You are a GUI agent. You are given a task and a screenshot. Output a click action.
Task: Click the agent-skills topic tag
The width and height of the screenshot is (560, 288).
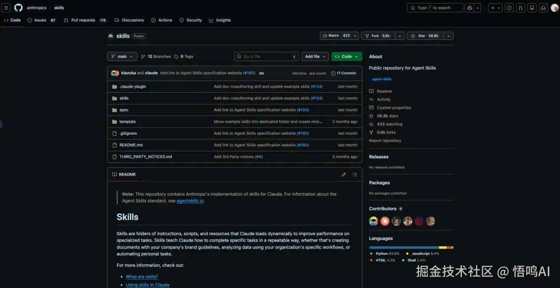point(382,79)
